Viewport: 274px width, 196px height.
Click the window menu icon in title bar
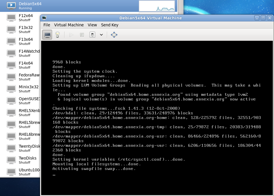44,18
